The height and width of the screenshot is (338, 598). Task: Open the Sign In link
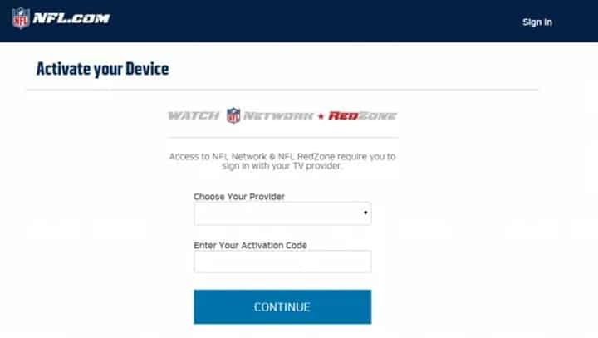click(x=537, y=22)
